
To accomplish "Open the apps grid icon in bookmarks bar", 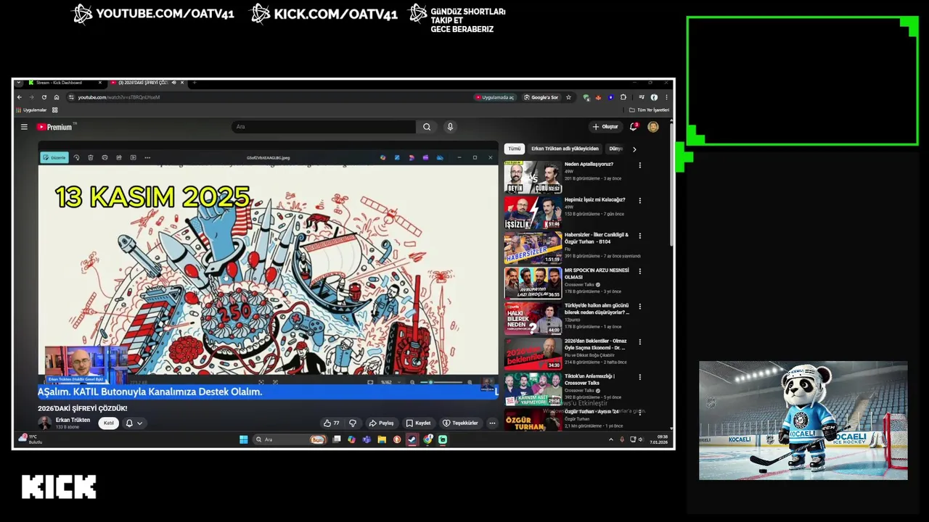I will coord(54,110).
